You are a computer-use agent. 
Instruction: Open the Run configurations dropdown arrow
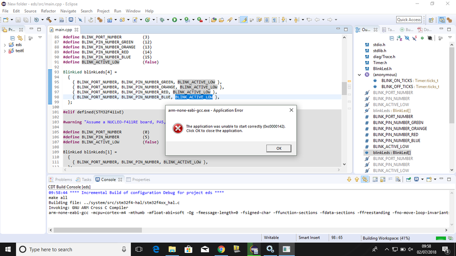click(x=181, y=20)
